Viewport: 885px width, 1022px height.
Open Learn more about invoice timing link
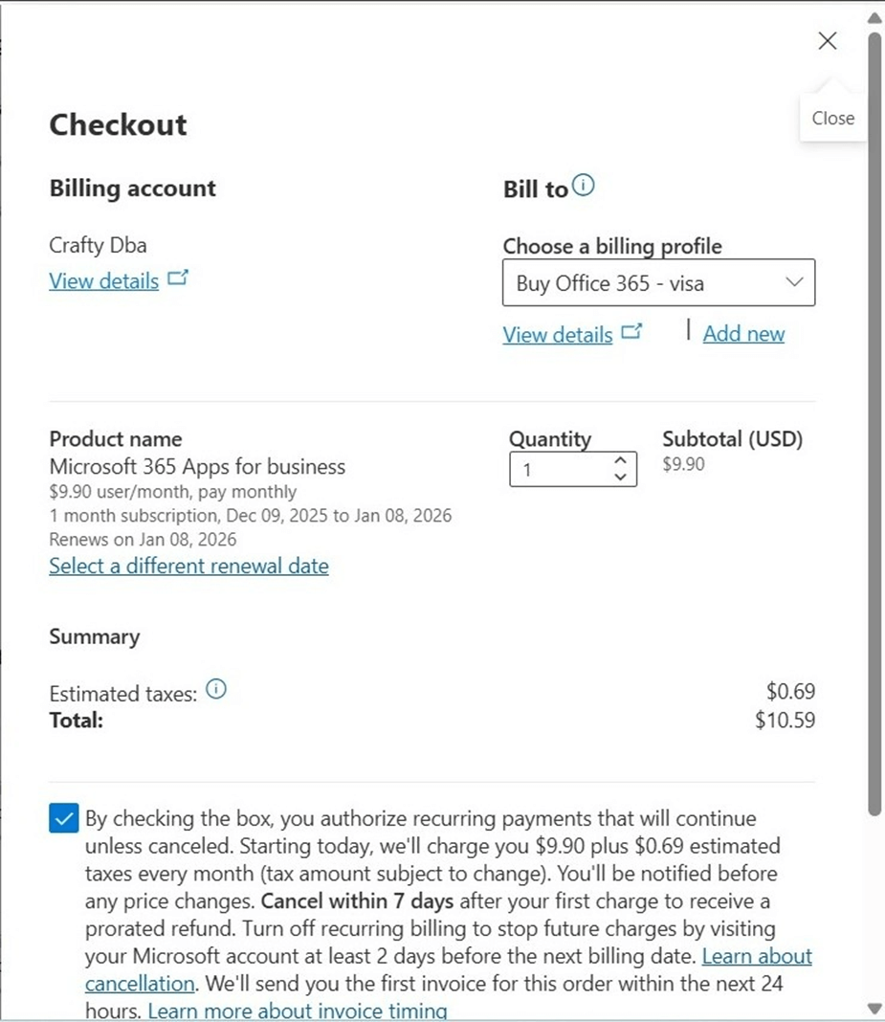click(297, 1011)
